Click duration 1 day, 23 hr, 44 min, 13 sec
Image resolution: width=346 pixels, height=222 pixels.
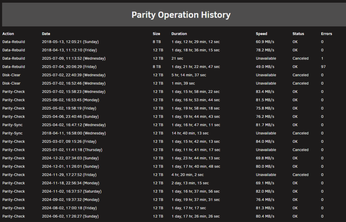tap(195, 158)
